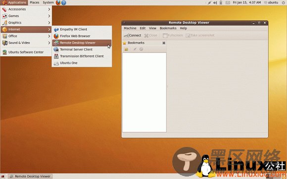Click the Show Desktop icon in taskbar

[2, 176]
